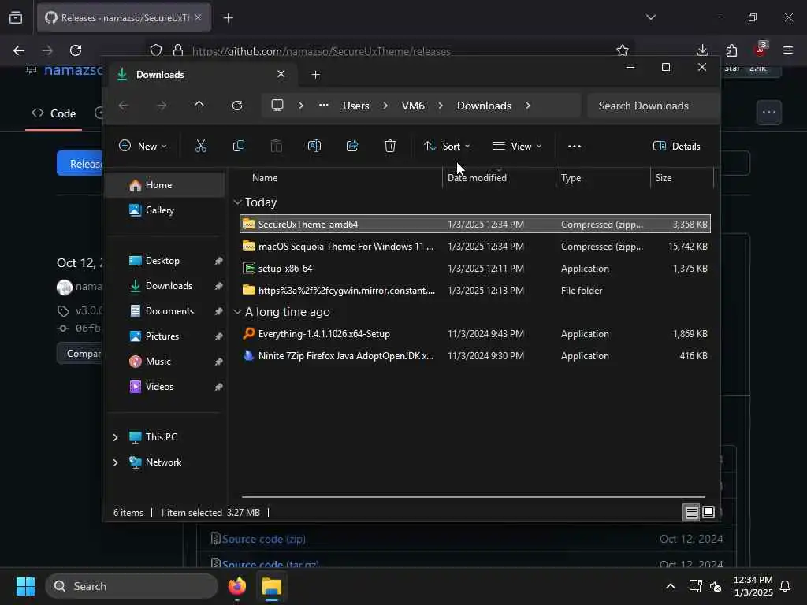Click the horizontal scrollbar in file list
The height and width of the screenshot is (605, 807).
473,497
